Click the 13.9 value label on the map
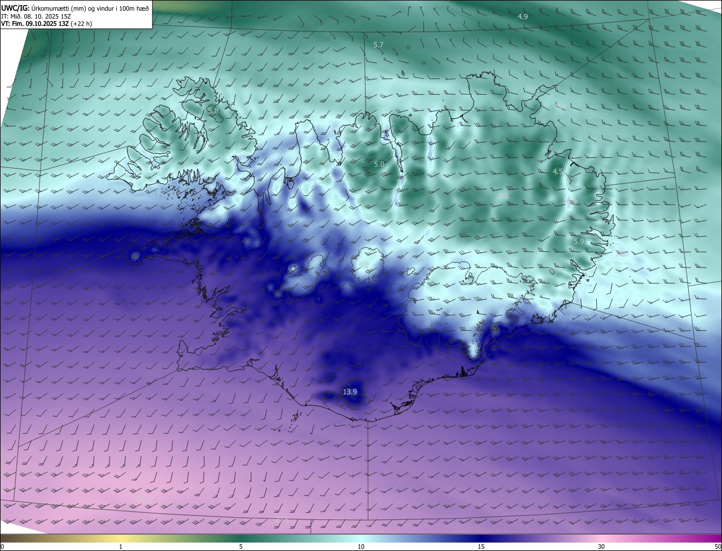Image resolution: width=722 pixels, height=551 pixels. click(x=350, y=392)
